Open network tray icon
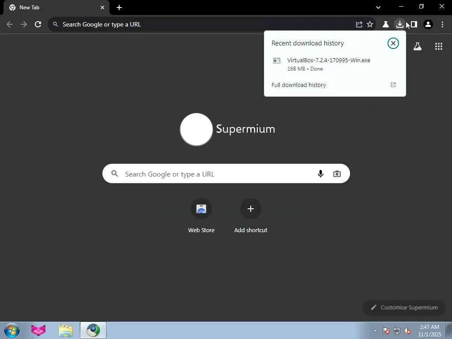452x339 pixels. 397,331
